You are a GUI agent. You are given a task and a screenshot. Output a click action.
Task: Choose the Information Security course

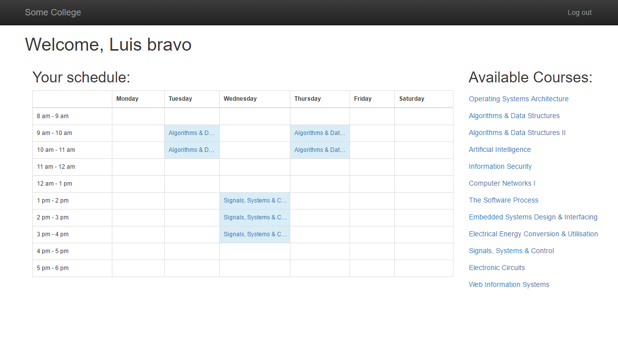pyautogui.click(x=500, y=166)
